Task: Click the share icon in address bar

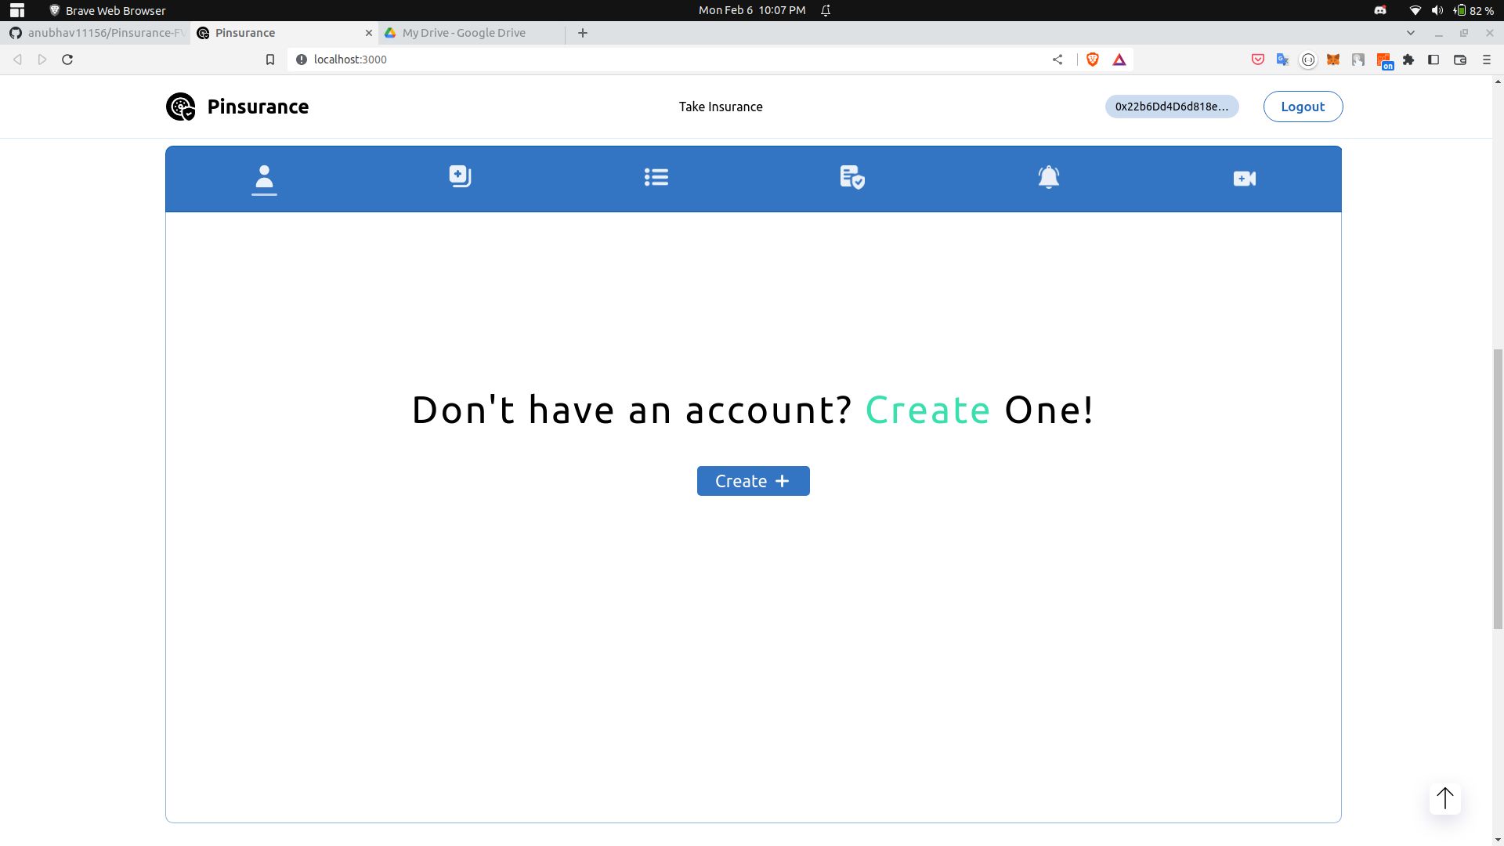Action: (1057, 60)
